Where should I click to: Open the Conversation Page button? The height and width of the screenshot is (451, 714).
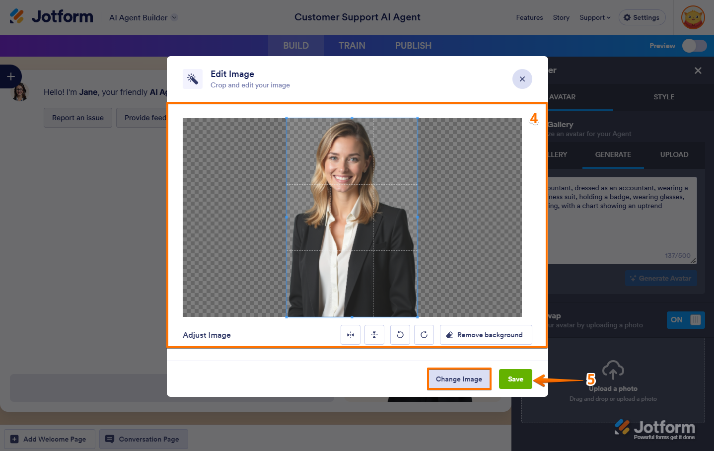tap(143, 439)
